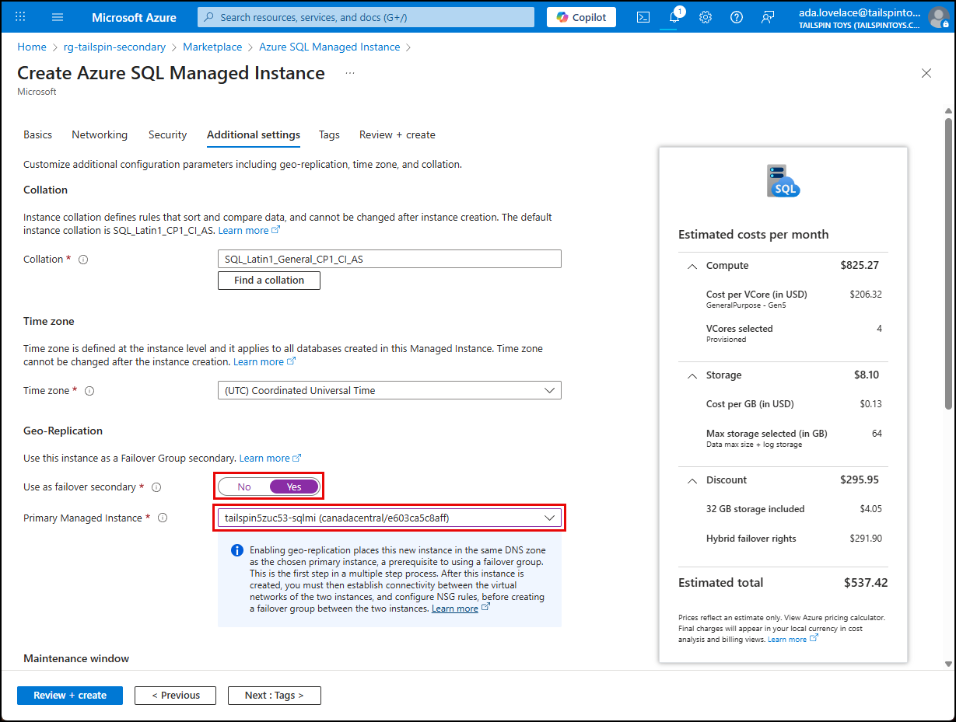Collapse the Compute cost section
This screenshot has height=722, width=956.
[x=692, y=266]
